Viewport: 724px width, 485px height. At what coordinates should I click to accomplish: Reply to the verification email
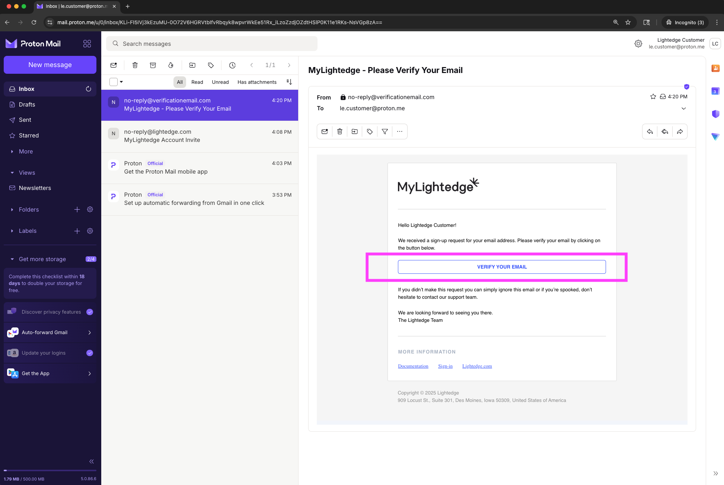tap(650, 131)
